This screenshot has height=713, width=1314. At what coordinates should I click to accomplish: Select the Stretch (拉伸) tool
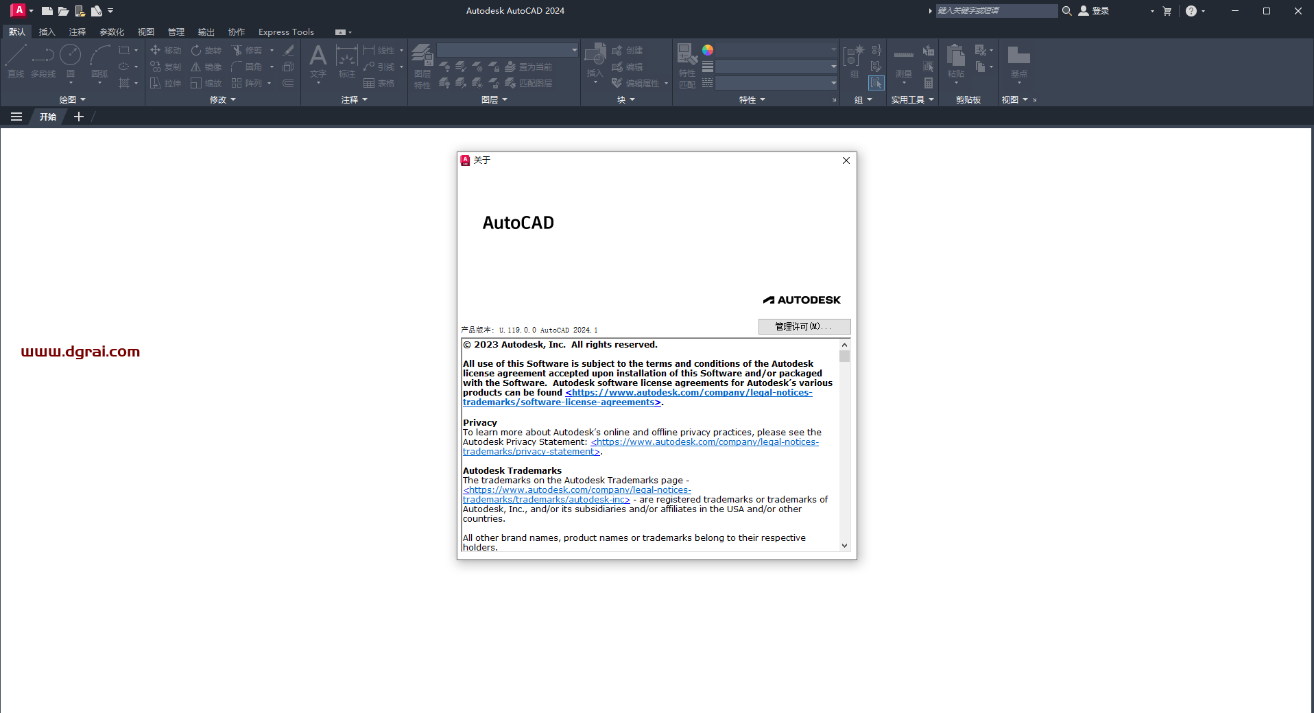165,83
